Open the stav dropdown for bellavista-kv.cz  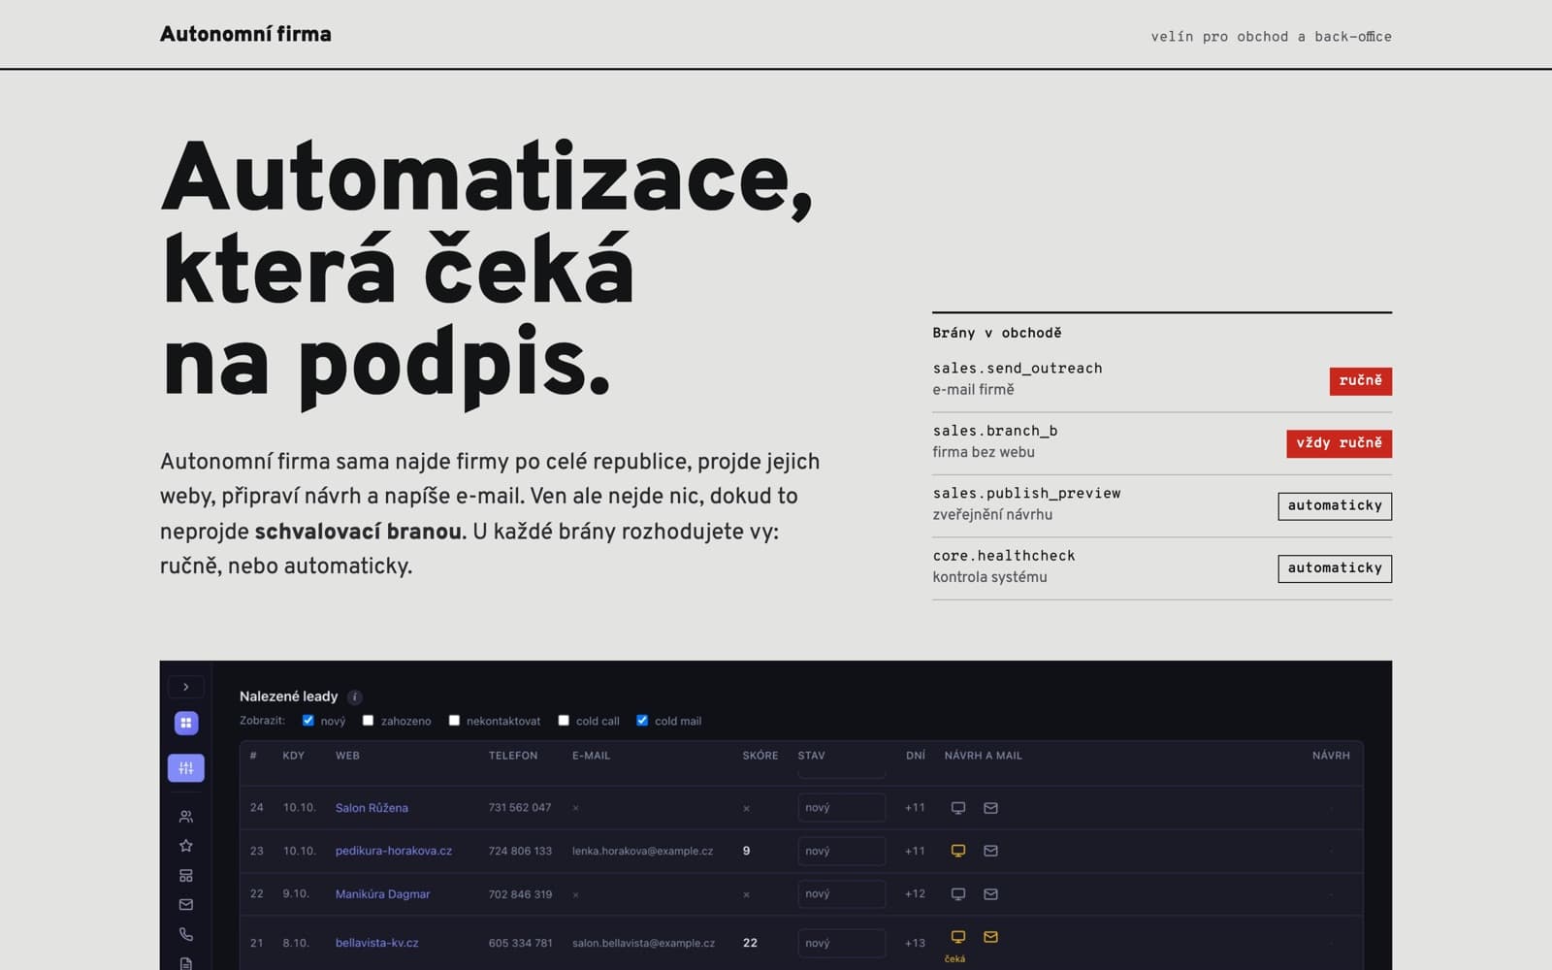coord(842,943)
